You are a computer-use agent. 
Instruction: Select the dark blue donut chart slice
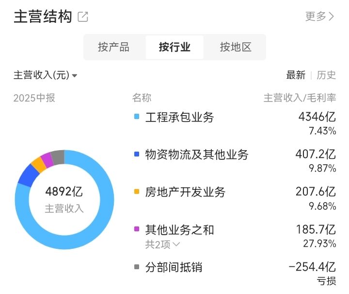click(x=28, y=176)
